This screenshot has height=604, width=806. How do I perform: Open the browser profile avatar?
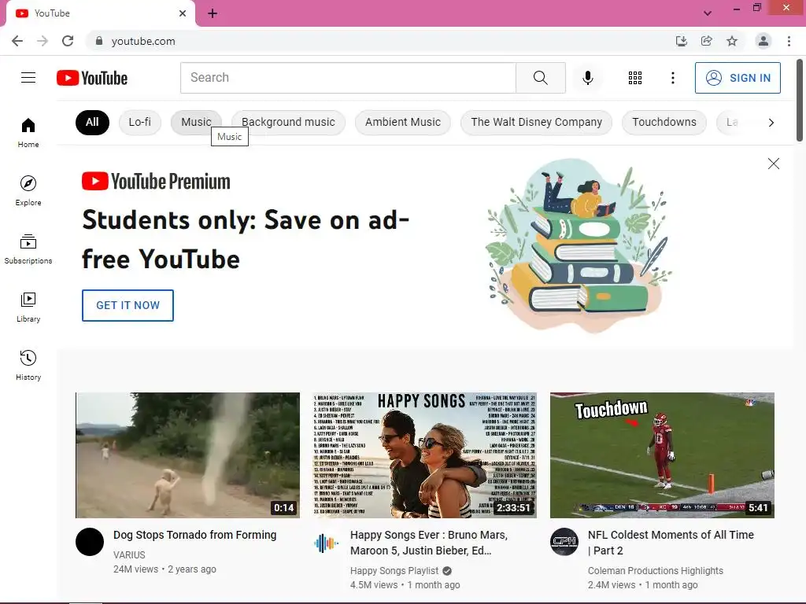tap(763, 41)
